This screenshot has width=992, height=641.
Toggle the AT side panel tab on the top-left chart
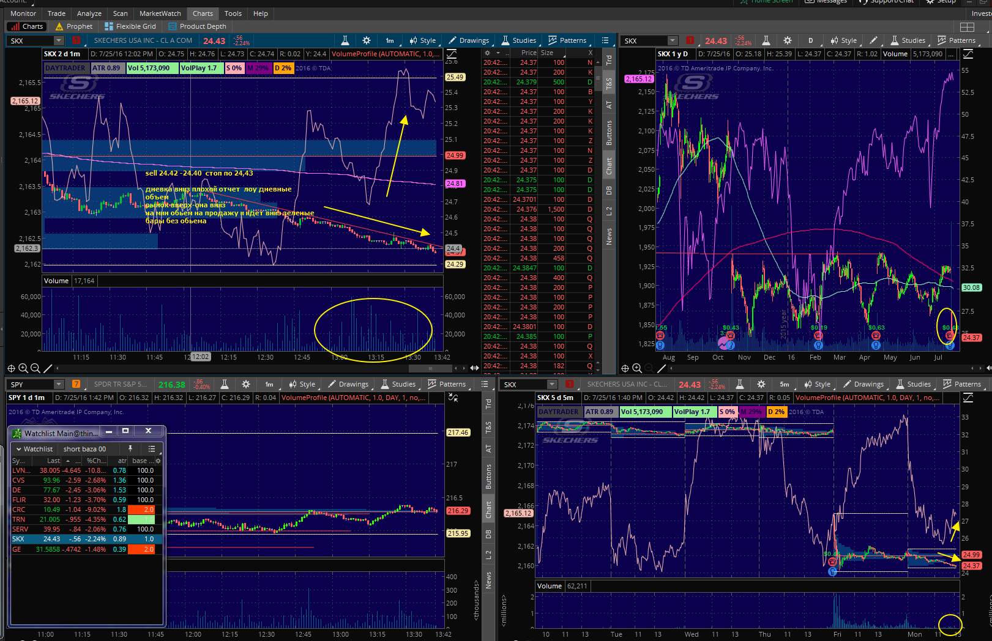tap(609, 105)
